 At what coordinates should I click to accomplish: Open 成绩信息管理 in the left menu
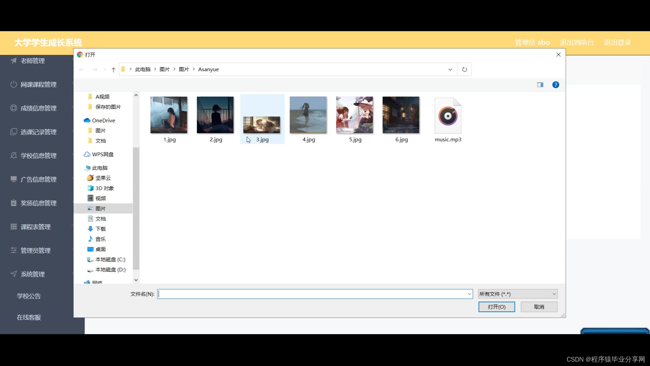click(38, 108)
